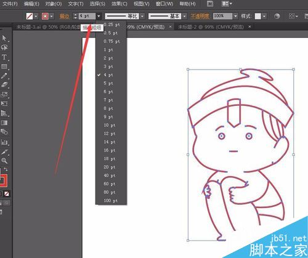Open the 文字(T) menu
This screenshot has height=258, width=308.
[76, 4]
